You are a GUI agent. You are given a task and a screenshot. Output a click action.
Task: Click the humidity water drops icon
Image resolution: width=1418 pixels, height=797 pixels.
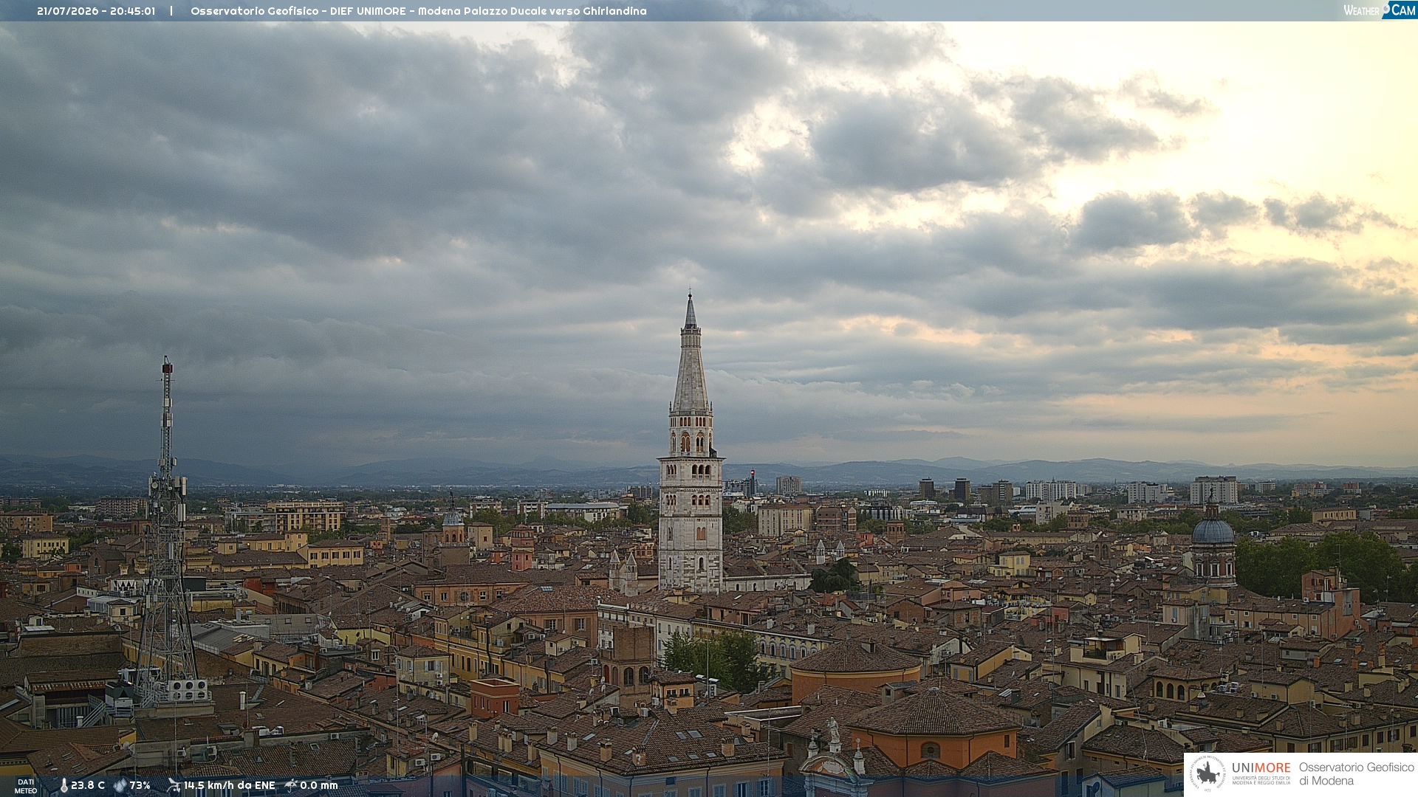pos(120,786)
